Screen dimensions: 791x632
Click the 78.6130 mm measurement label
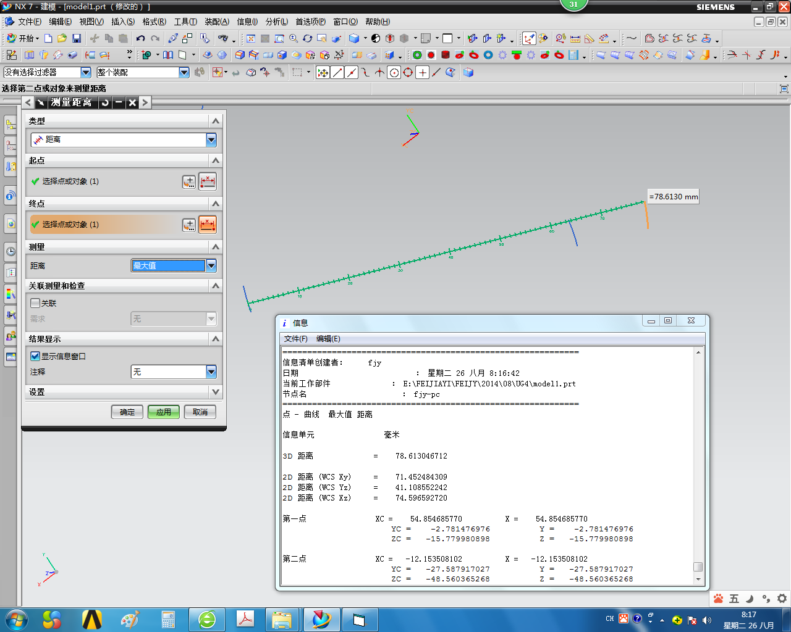673,197
